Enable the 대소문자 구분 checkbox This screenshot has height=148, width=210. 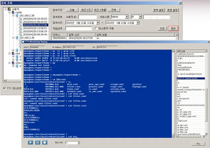click(x=95, y=29)
